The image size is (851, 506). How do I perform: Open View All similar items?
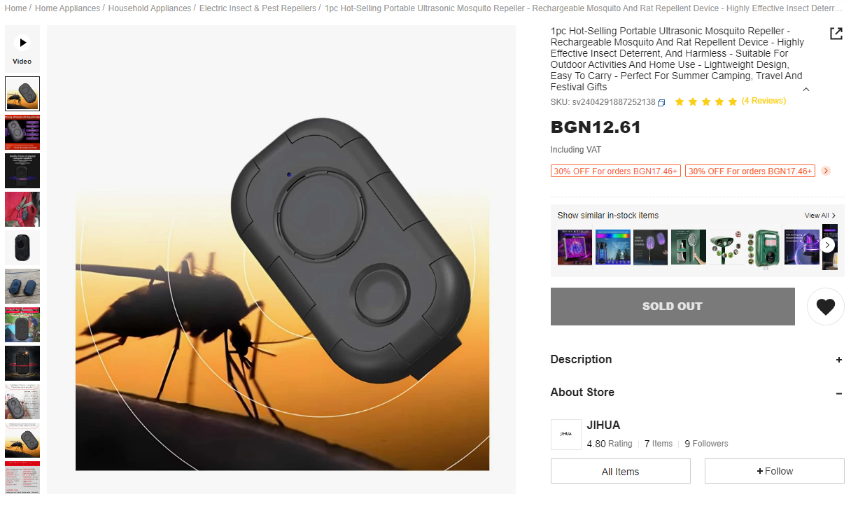[x=820, y=216]
